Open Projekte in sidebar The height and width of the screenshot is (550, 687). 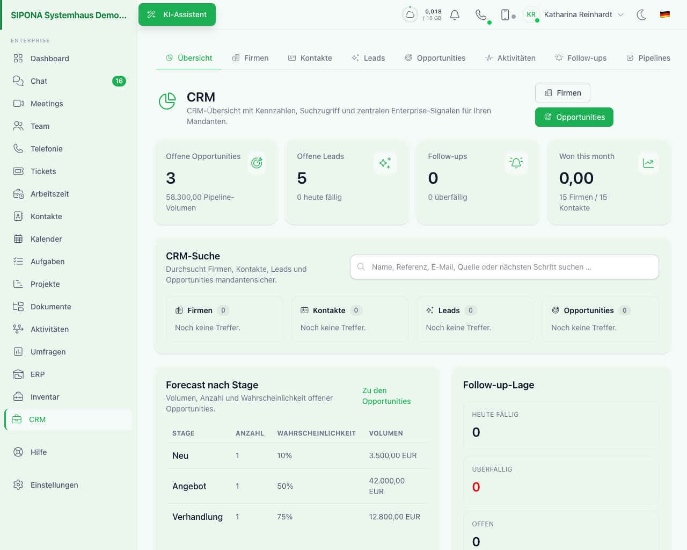pyautogui.click(x=69, y=284)
